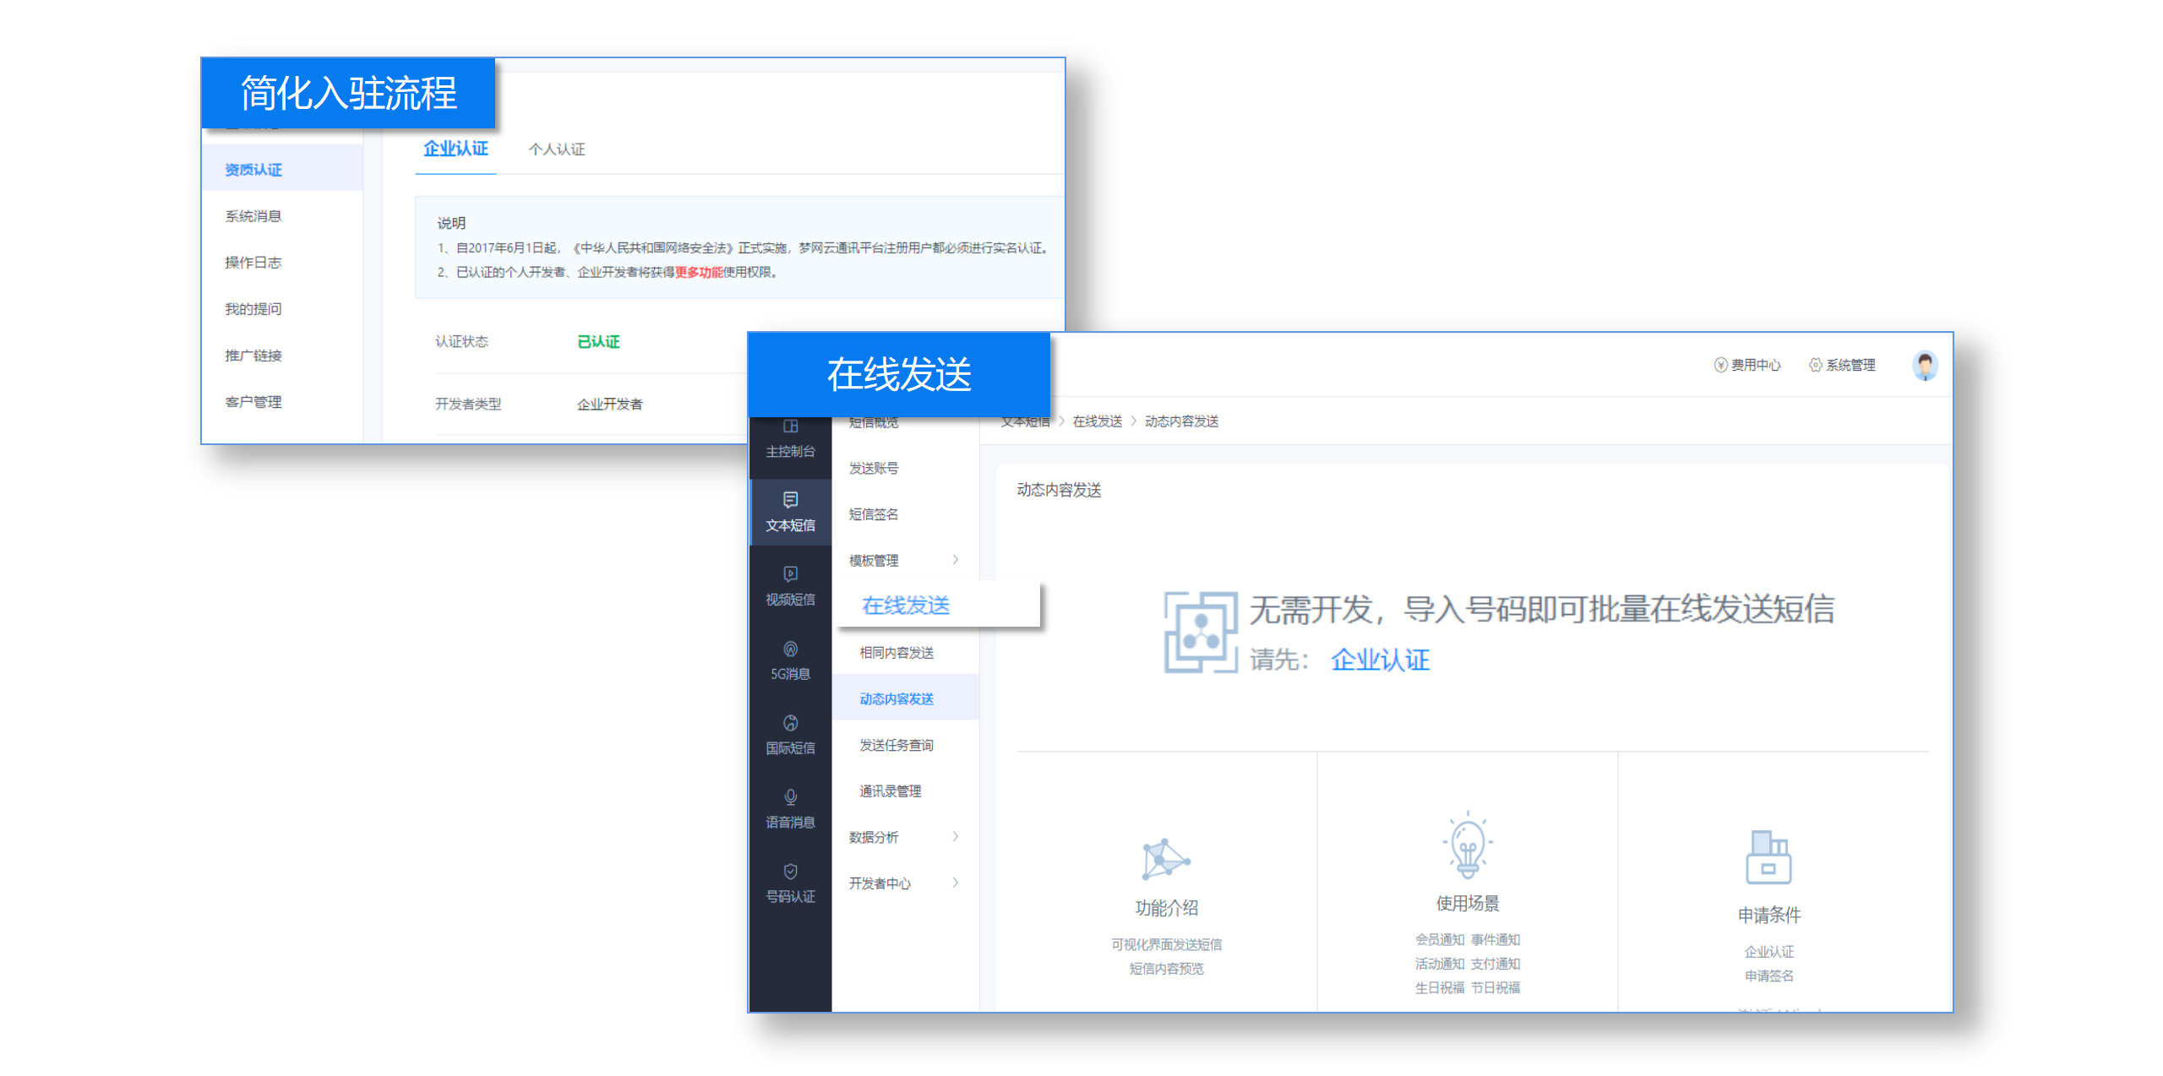Open 费用中心 in top bar
Screen dimensions: 2163x1076
[1746, 365]
